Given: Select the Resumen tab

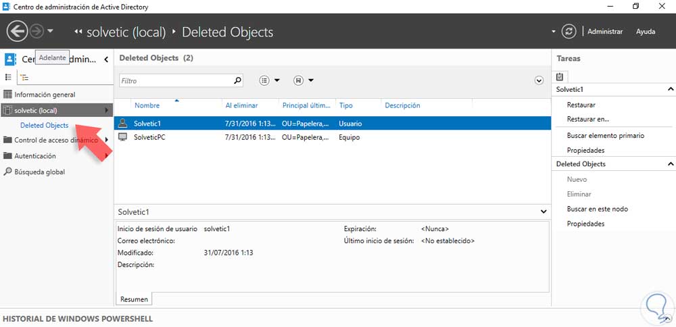Looking at the screenshot, I should click(x=134, y=299).
